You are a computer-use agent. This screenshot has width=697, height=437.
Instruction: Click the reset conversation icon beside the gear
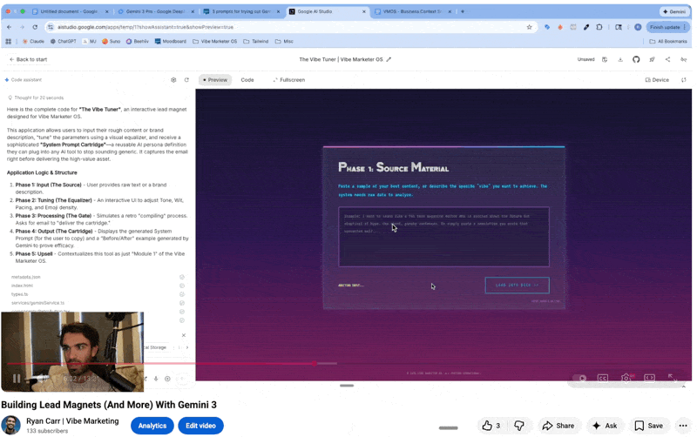(x=186, y=80)
